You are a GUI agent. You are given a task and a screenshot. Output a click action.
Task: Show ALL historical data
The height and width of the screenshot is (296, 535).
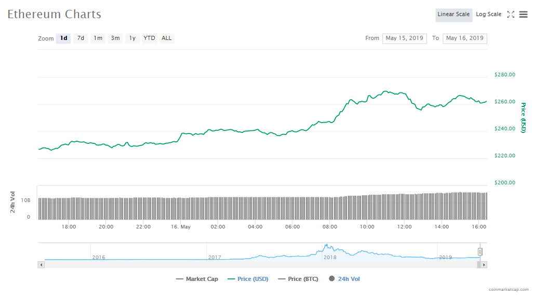point(166,38)
